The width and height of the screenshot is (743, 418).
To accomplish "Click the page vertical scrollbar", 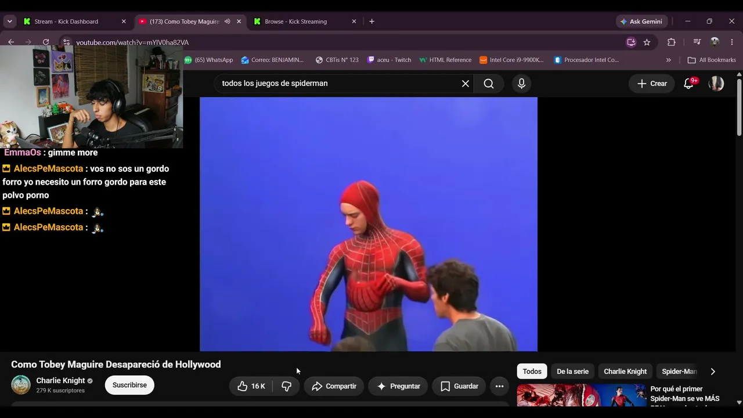I will coord(739,107).
